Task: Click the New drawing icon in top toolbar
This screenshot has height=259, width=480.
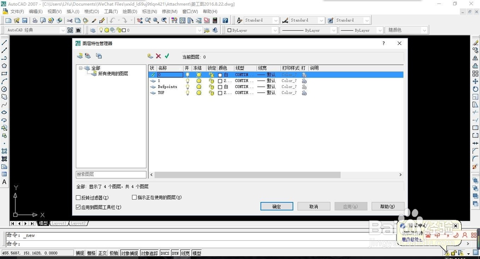Action: (x=9, y=21)
